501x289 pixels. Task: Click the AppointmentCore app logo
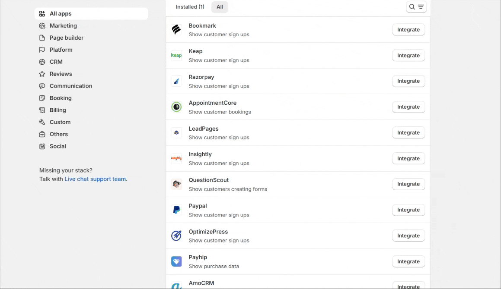coord(176,107)
